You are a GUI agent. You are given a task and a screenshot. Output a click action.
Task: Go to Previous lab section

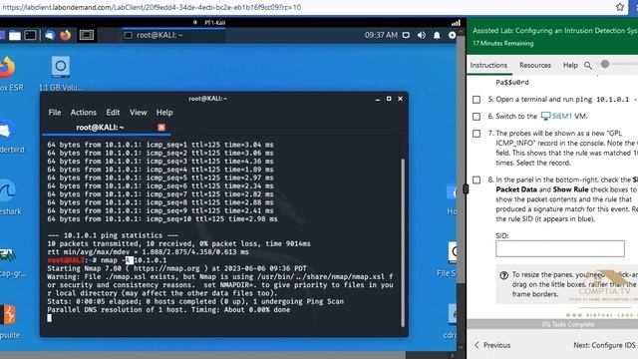point(492,345)
